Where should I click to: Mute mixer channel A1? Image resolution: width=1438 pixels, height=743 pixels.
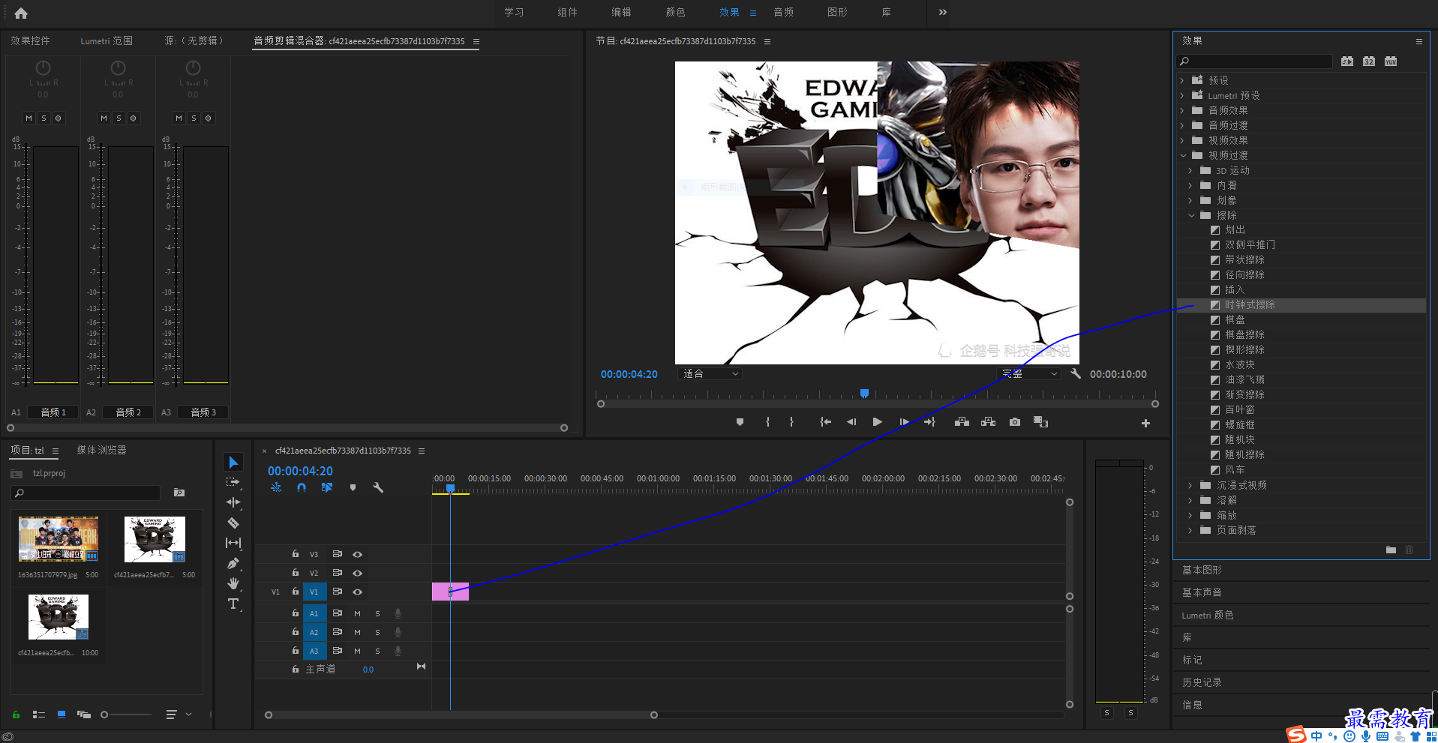point(29,118)
